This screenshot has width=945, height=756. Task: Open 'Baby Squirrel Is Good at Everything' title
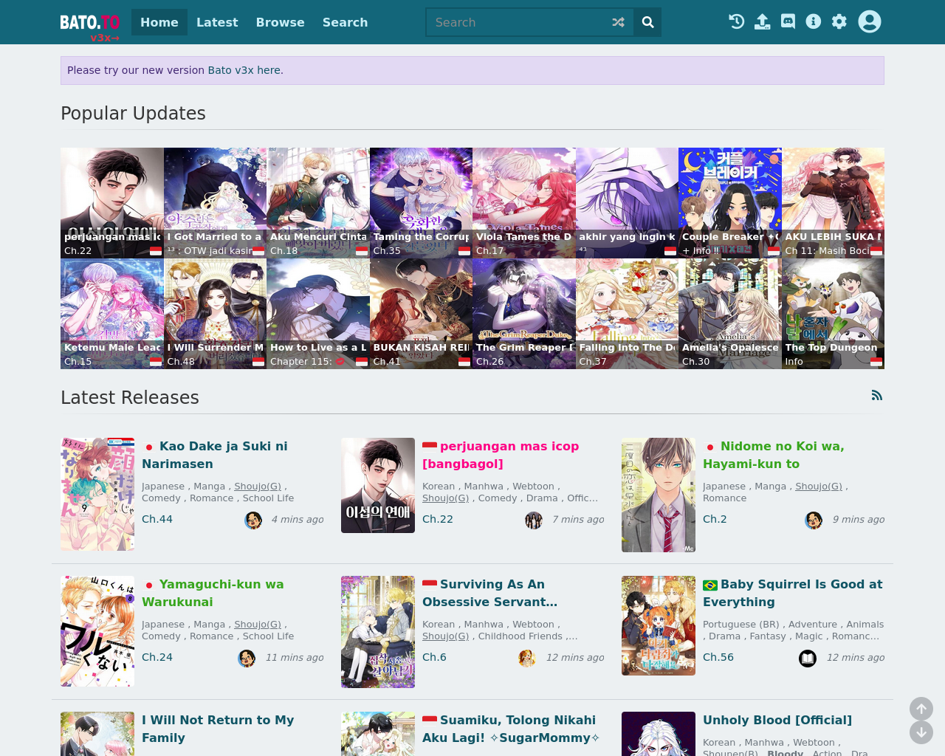point(792,593)
